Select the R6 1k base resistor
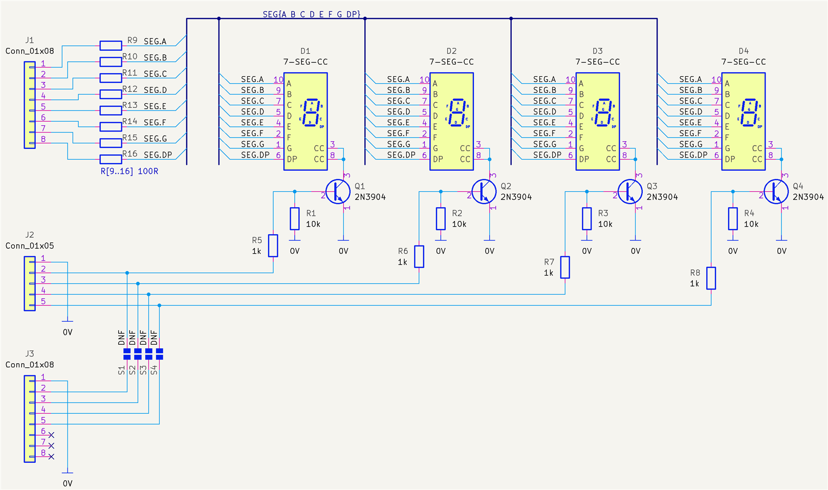 pos(419,256)
